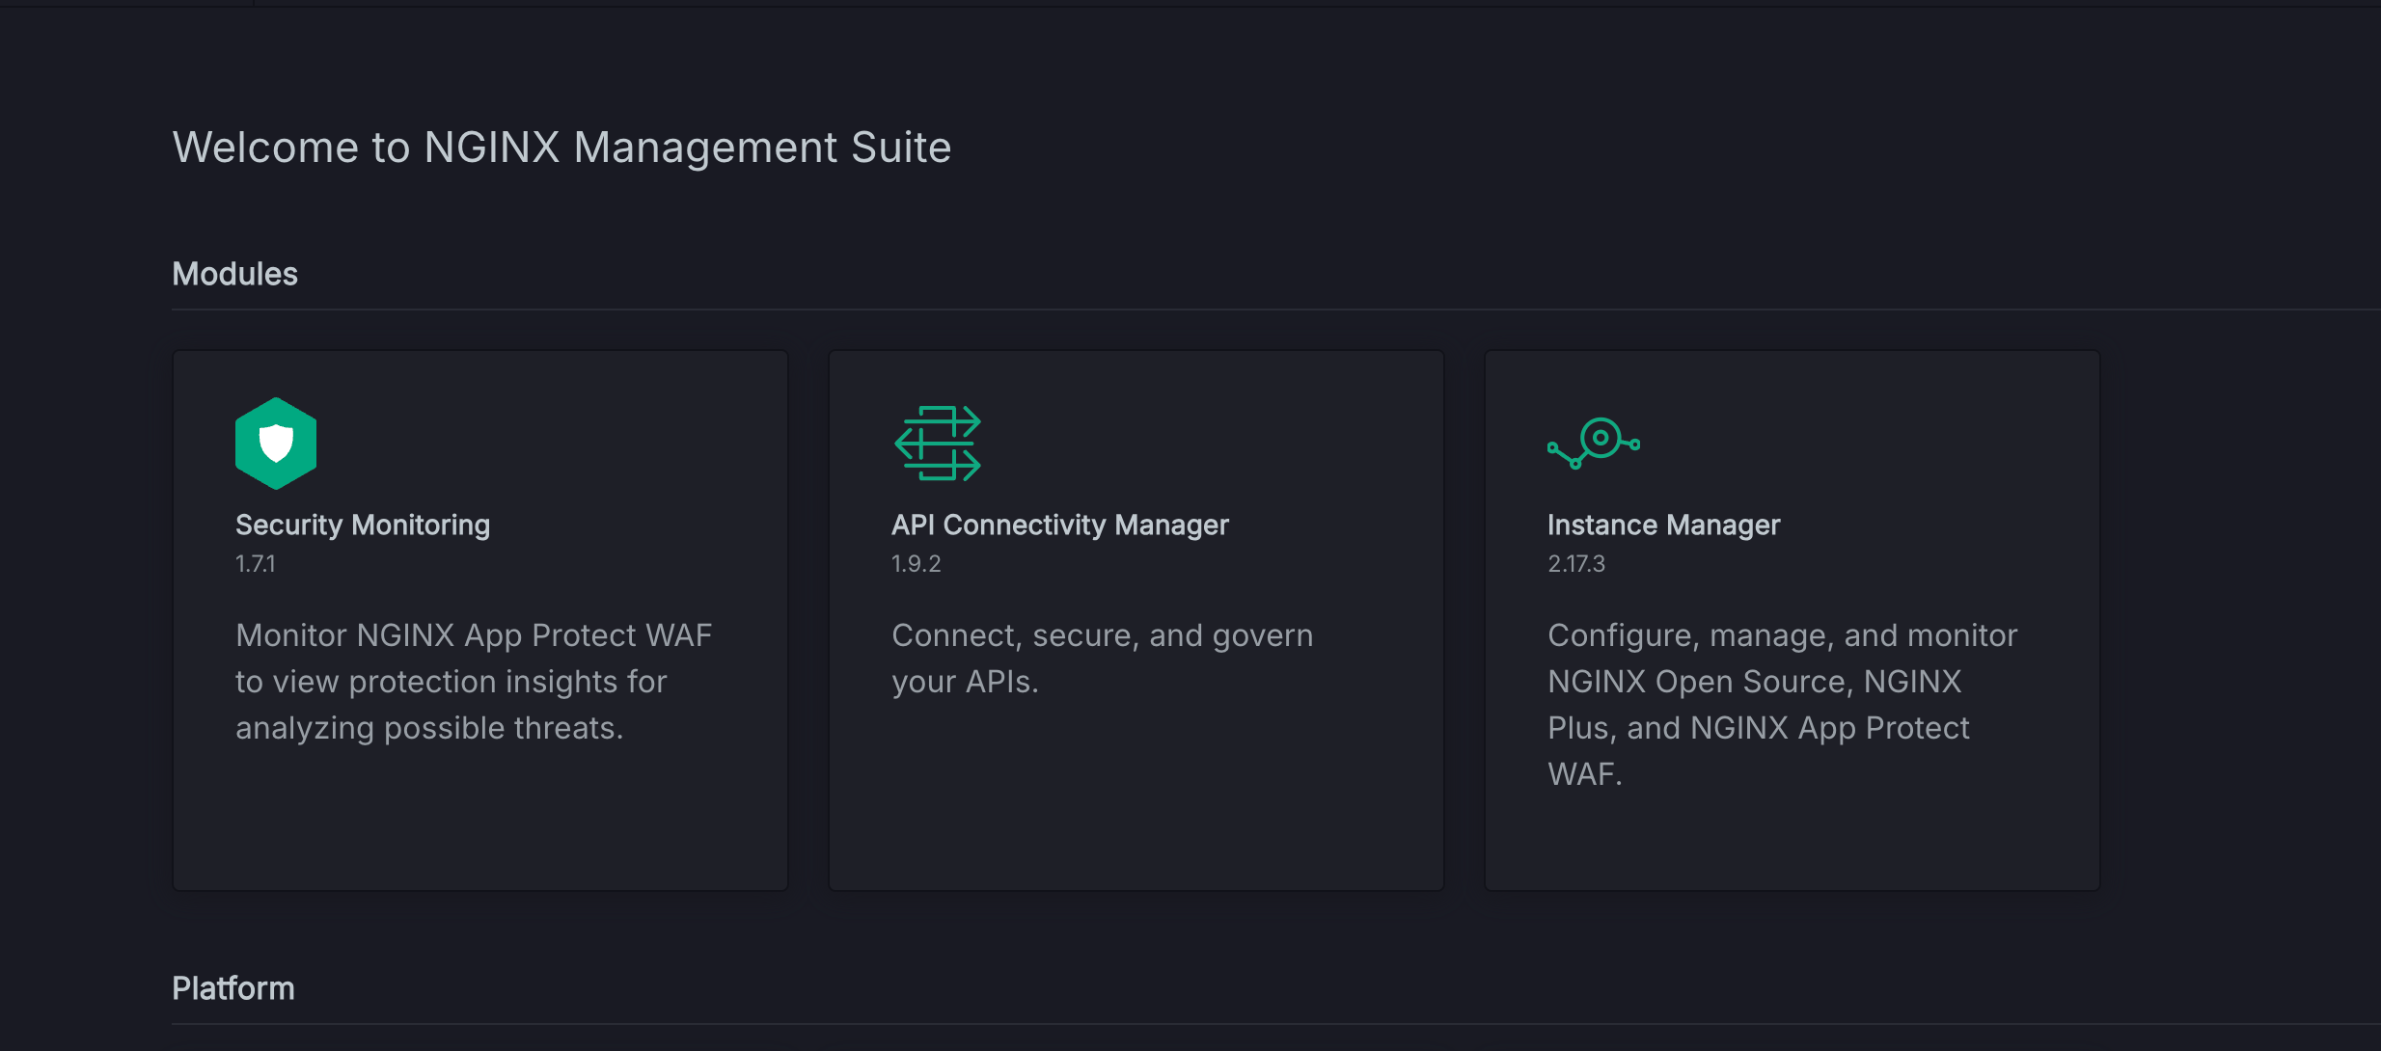
Task: Open the Instance Manager module title
Action: tap(1663, 525)
